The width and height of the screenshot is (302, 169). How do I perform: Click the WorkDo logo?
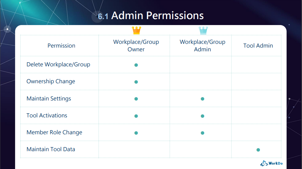pyautogui.click(x=271, y=163)
